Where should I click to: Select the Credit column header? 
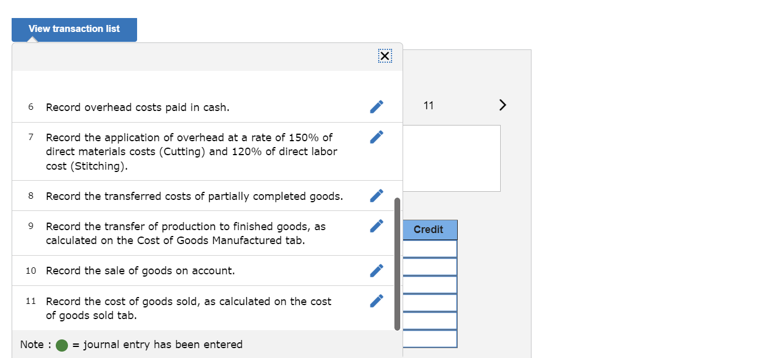[429, 230]
